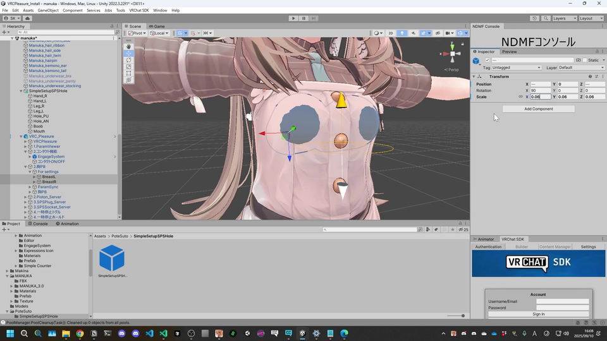Image resolution: width=607 pixels, height=341 pixels.
Task: Open the Tools menu
Action: pyautogui.click(x=120, y=11)
